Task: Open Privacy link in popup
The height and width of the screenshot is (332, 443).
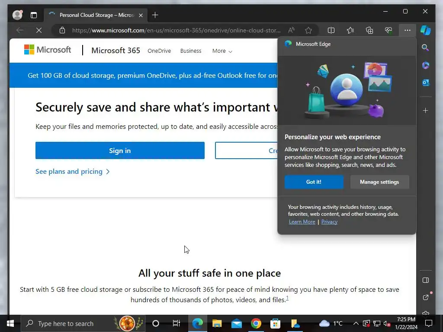Action: tap(329, 222)
